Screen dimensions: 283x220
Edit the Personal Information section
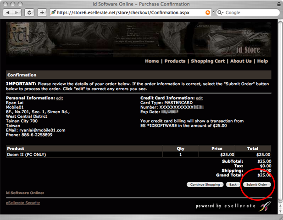click(x=60, y=98)
